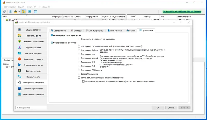
Task: Select Поведение остановки stop-sign item
Action: tap(31, 59)
